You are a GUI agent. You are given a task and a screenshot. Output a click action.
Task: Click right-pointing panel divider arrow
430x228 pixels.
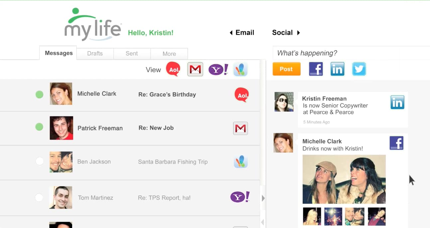point(263,198)
